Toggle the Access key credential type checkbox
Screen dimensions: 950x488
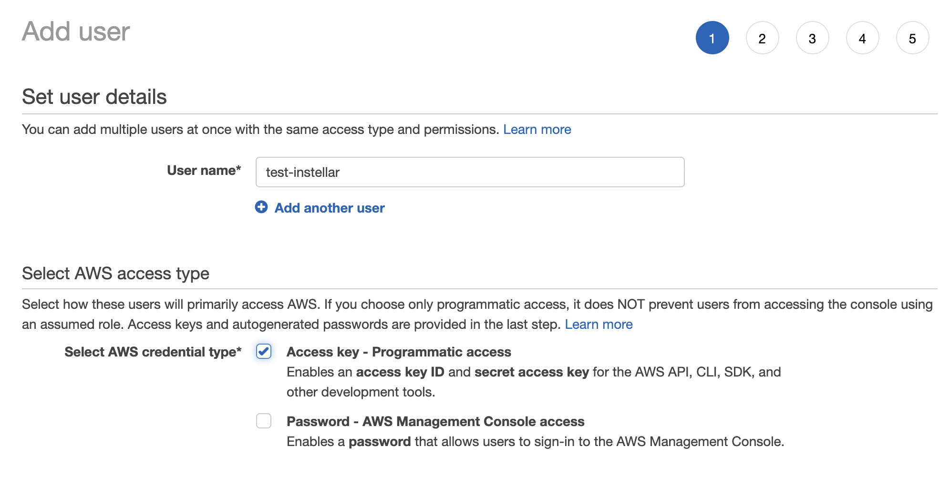(263, 352)
